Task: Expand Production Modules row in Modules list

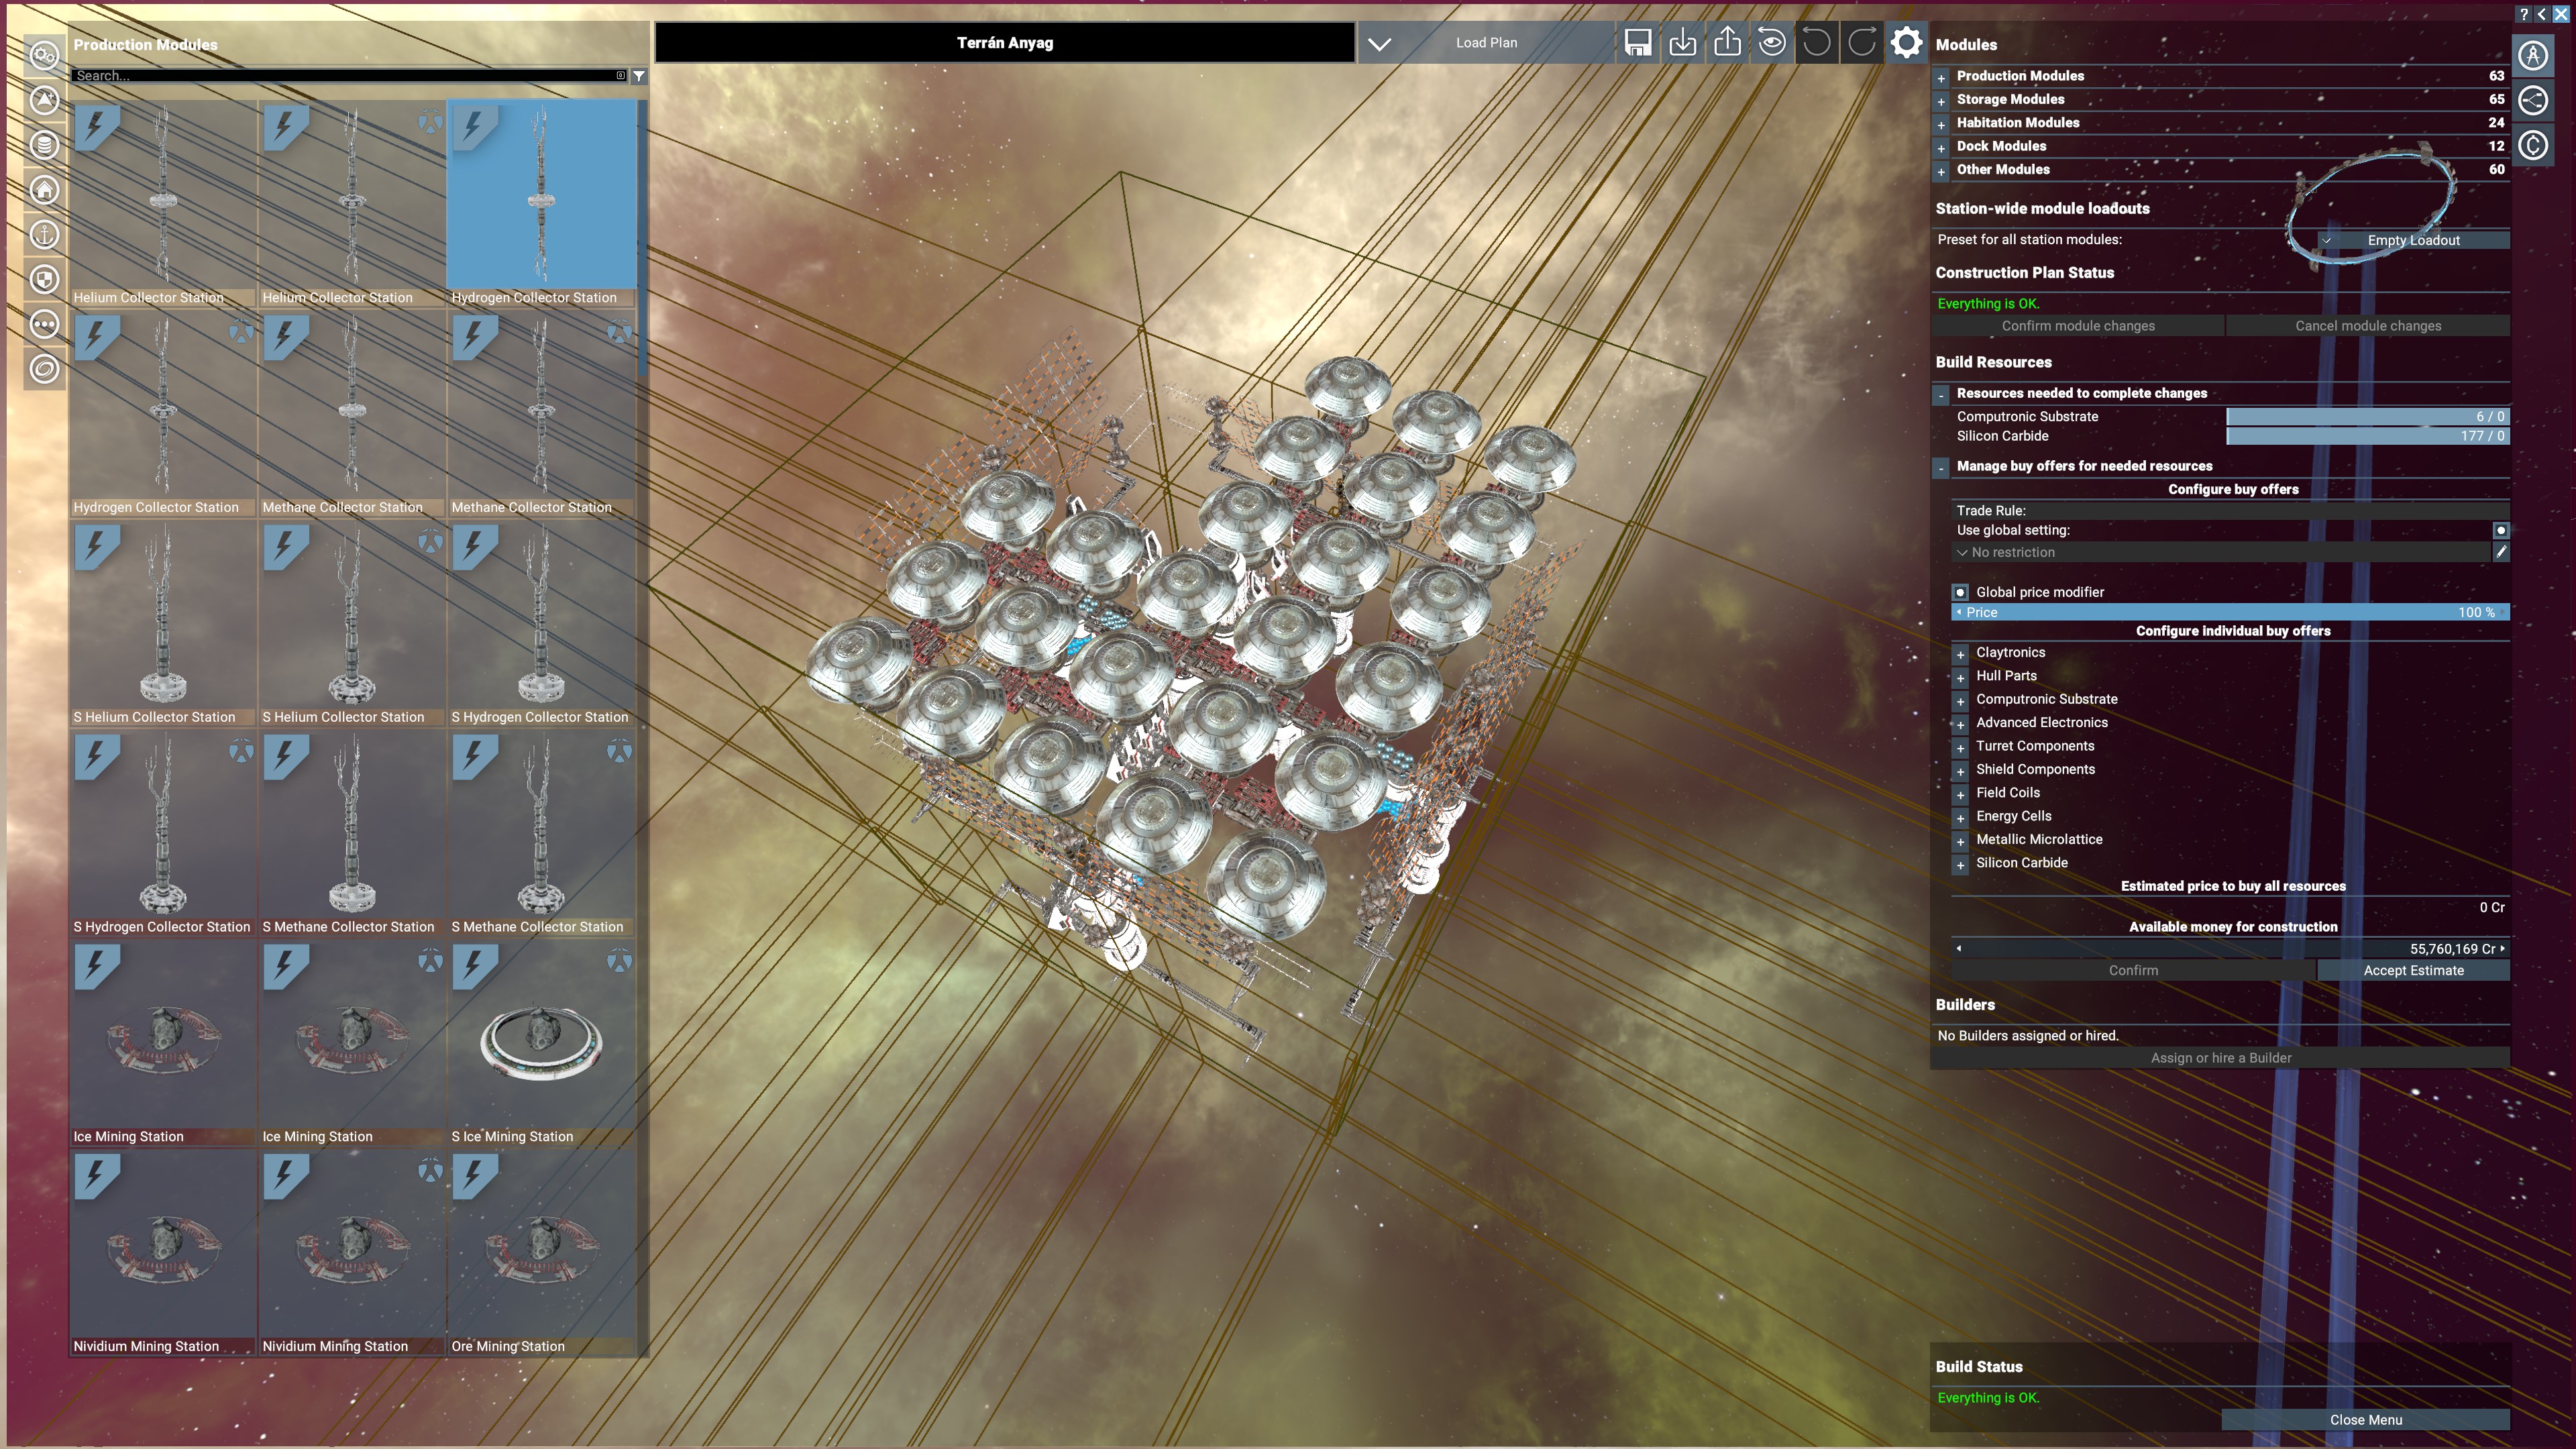Action: coord(1942,77)
